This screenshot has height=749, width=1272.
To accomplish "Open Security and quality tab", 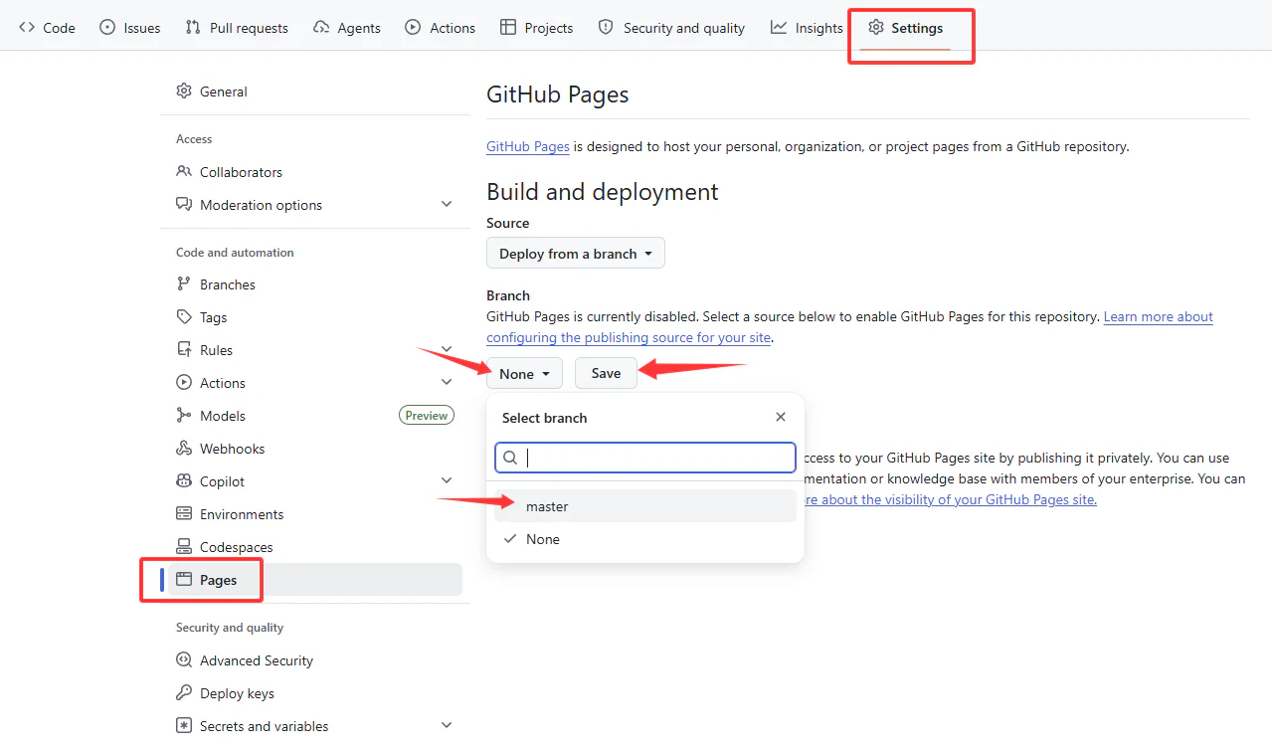I will tap(671, 28).
